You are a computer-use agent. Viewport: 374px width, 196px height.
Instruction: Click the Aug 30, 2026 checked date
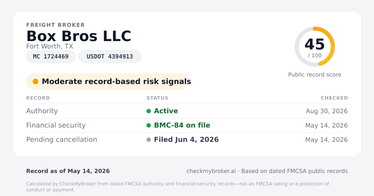(x=327, y=111)
